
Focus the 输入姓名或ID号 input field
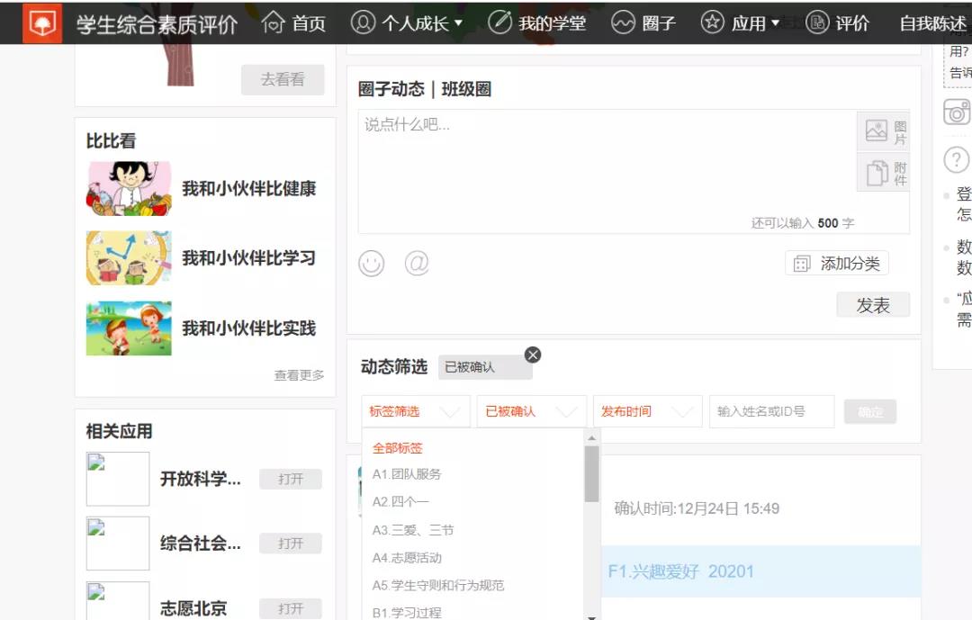click(x=772, y=411)
